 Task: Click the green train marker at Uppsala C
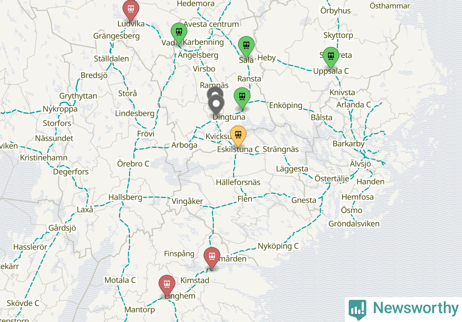click(x=331, y=57)
